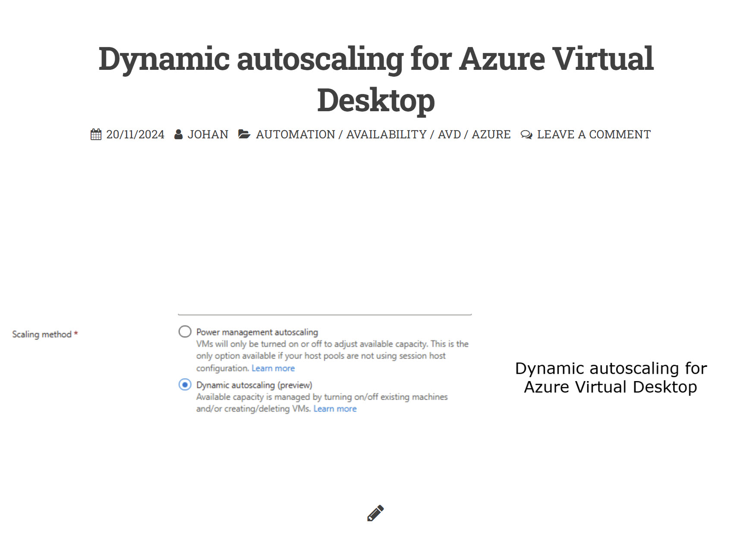Image resolution: width=743 pixels, height=538 pixels.
Task: Click the calendar icon beside the date
Action: click(96, 134)
